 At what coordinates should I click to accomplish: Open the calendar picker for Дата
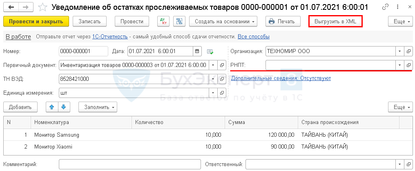coord(197,51)
